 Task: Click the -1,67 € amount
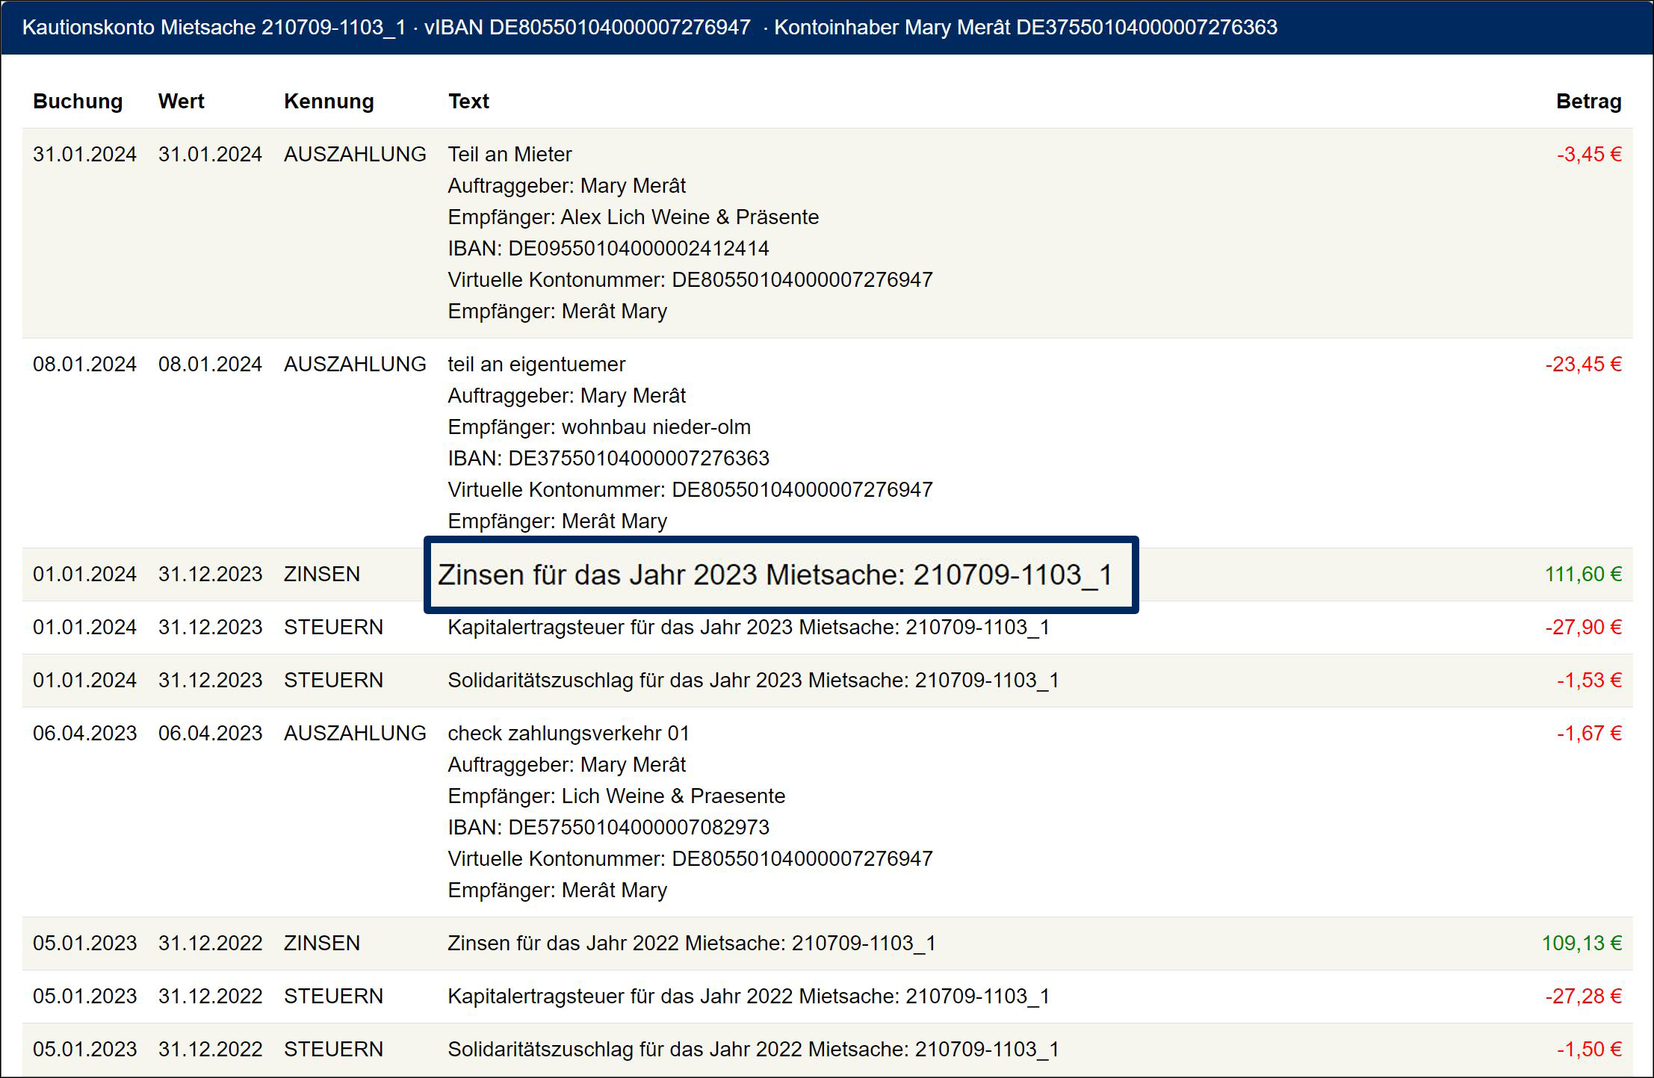coord(1589,734)
